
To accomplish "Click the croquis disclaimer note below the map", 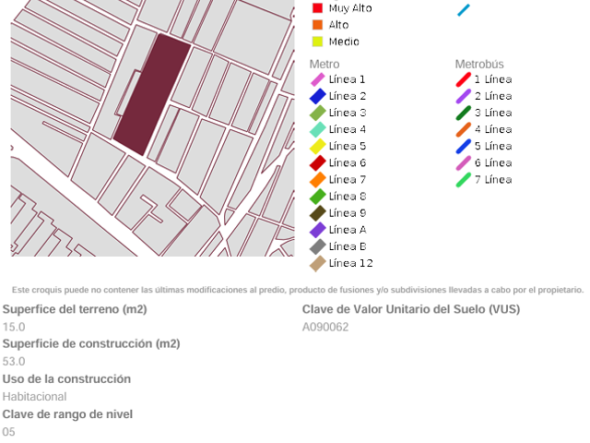I will point(298,290).
